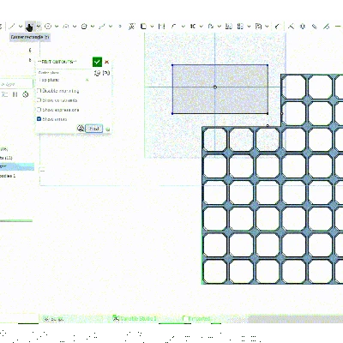Open the Offset tool dropdown arrow
The height and width of the screenshot is (343, 343).
[220, 27]
